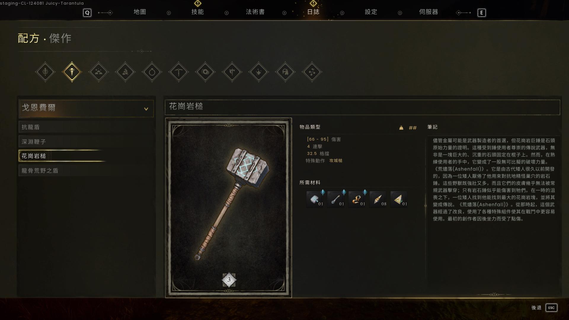
Task: Click the leather strap material slot
Action: pyautogui.click(x=357, y=199)
